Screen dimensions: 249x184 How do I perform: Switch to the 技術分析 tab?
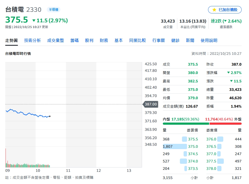click(33, 40)
